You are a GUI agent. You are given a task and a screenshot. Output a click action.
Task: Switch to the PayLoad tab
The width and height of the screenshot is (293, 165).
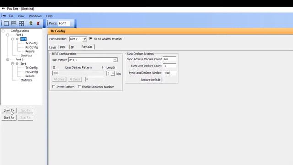87,47
